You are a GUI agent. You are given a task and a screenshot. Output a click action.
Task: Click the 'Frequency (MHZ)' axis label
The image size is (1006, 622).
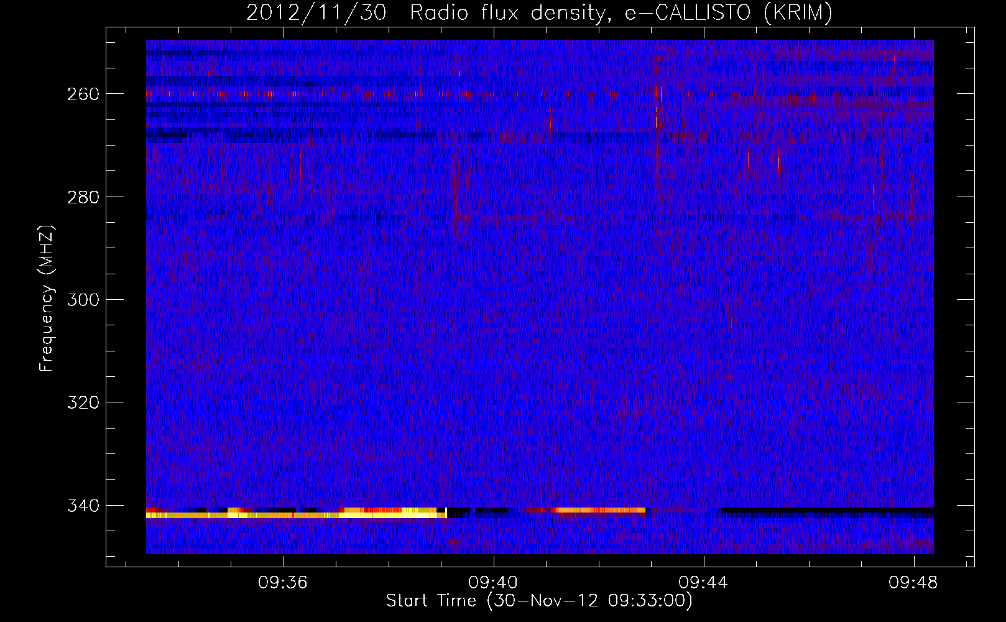pos(47,298)
